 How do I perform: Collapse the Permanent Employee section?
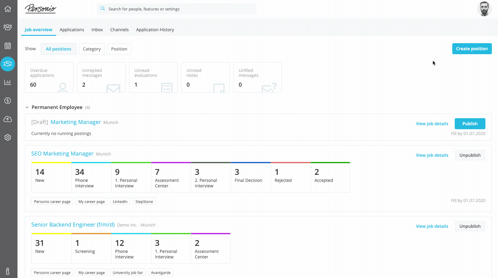tap(27, 107)
